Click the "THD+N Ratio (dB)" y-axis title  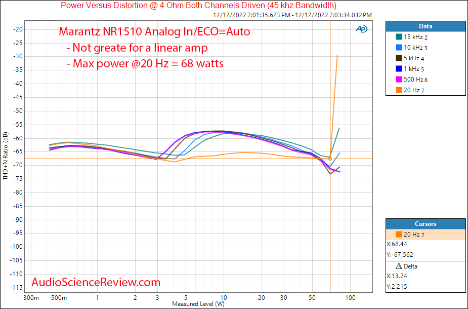pos(6,156)
